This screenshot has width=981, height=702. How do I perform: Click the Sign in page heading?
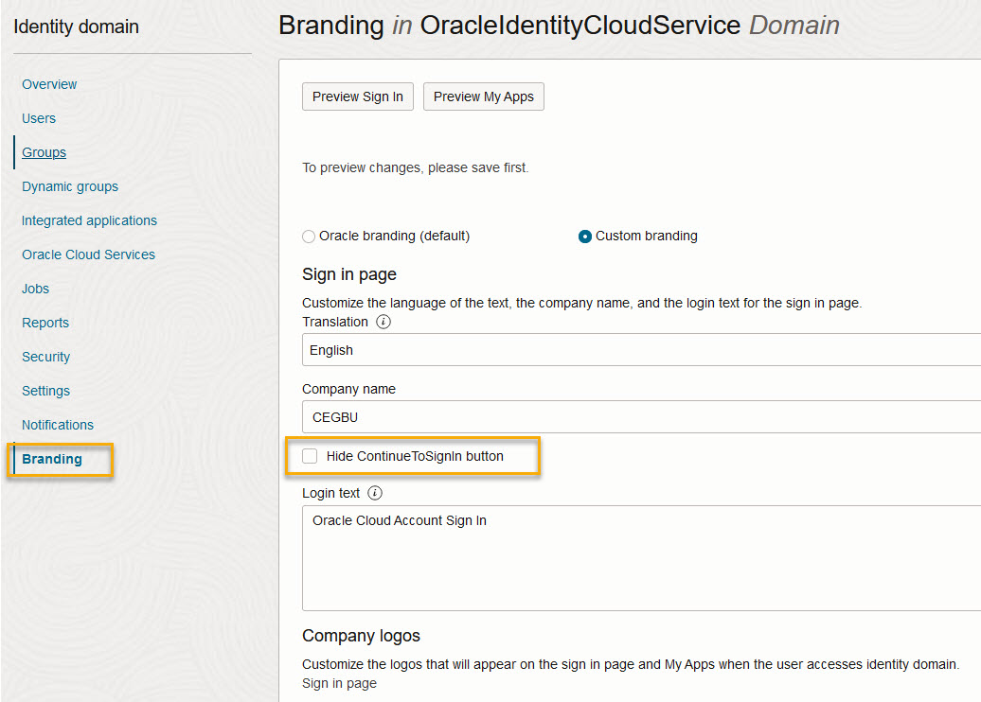[x=349, y=274]
